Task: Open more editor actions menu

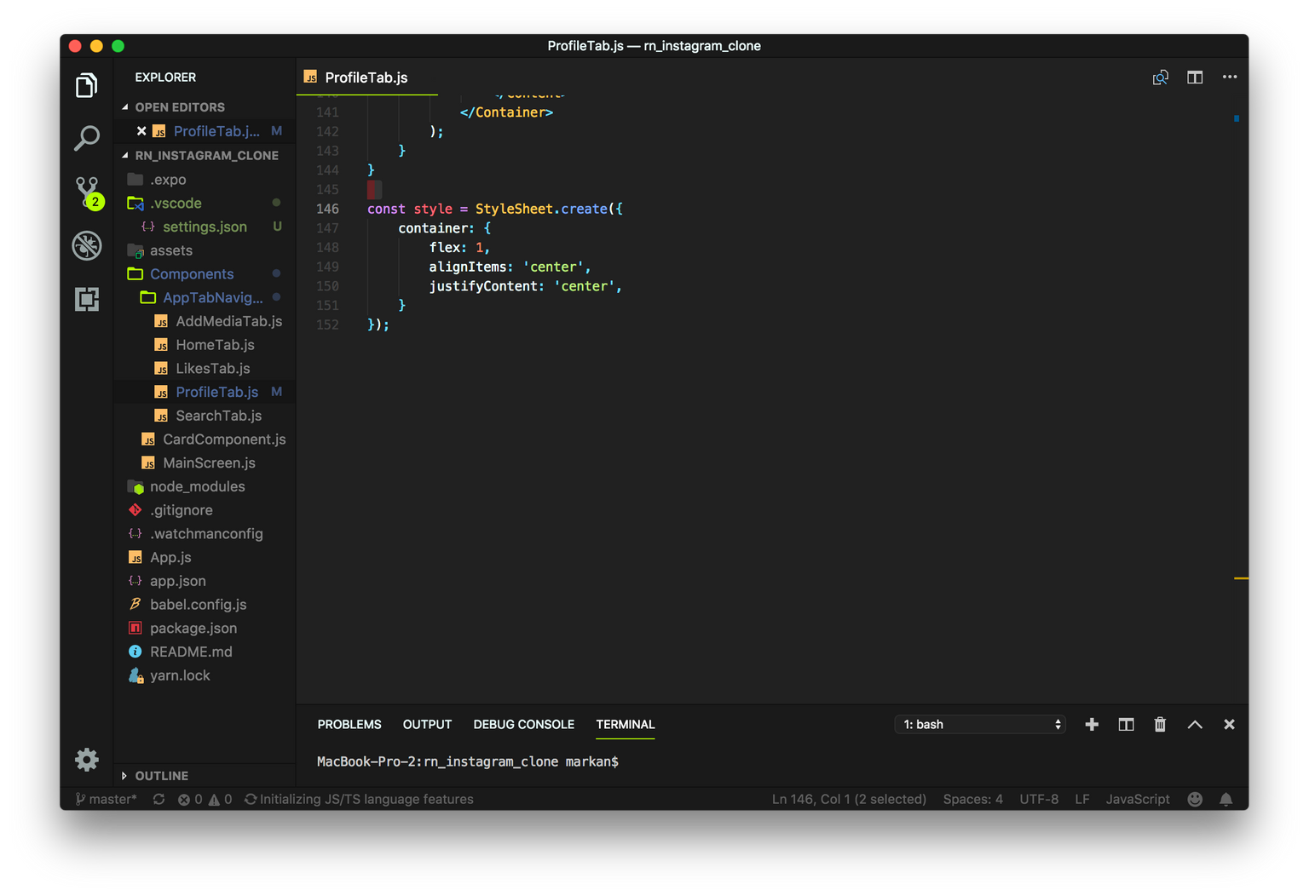Action: pyautogui.click(x=1230, y=77)
